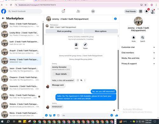Click the phone number message 9098929387
The width and height of the screenshot is (159, 124).
click(x=57, y=107)
